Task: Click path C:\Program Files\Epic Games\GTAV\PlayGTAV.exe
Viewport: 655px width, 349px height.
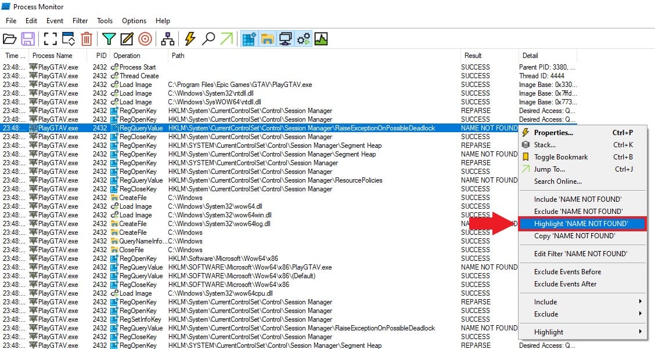Action: click(x=240, y=85)
